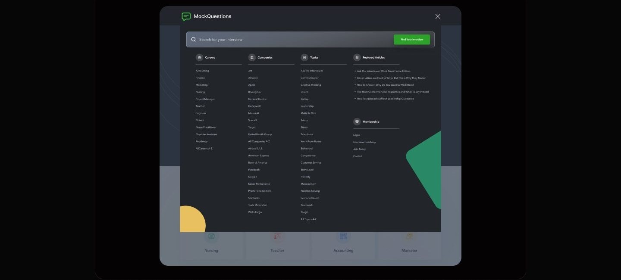This screenshot has width=621, height=280.
Task: Open the Membership heading
Action: 371,121
